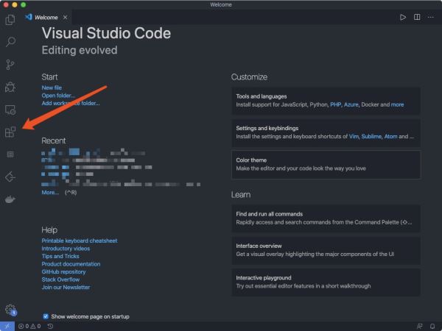Click the Manage gear icon
The height and width of the screenshot is (331, 442).
tap(10, 310)
